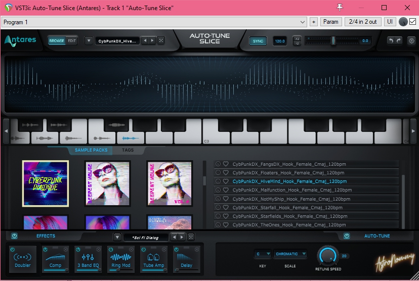This screenshot has height=281, width=419.
Task: Load next sample preset in top bar
Action: 152,40
